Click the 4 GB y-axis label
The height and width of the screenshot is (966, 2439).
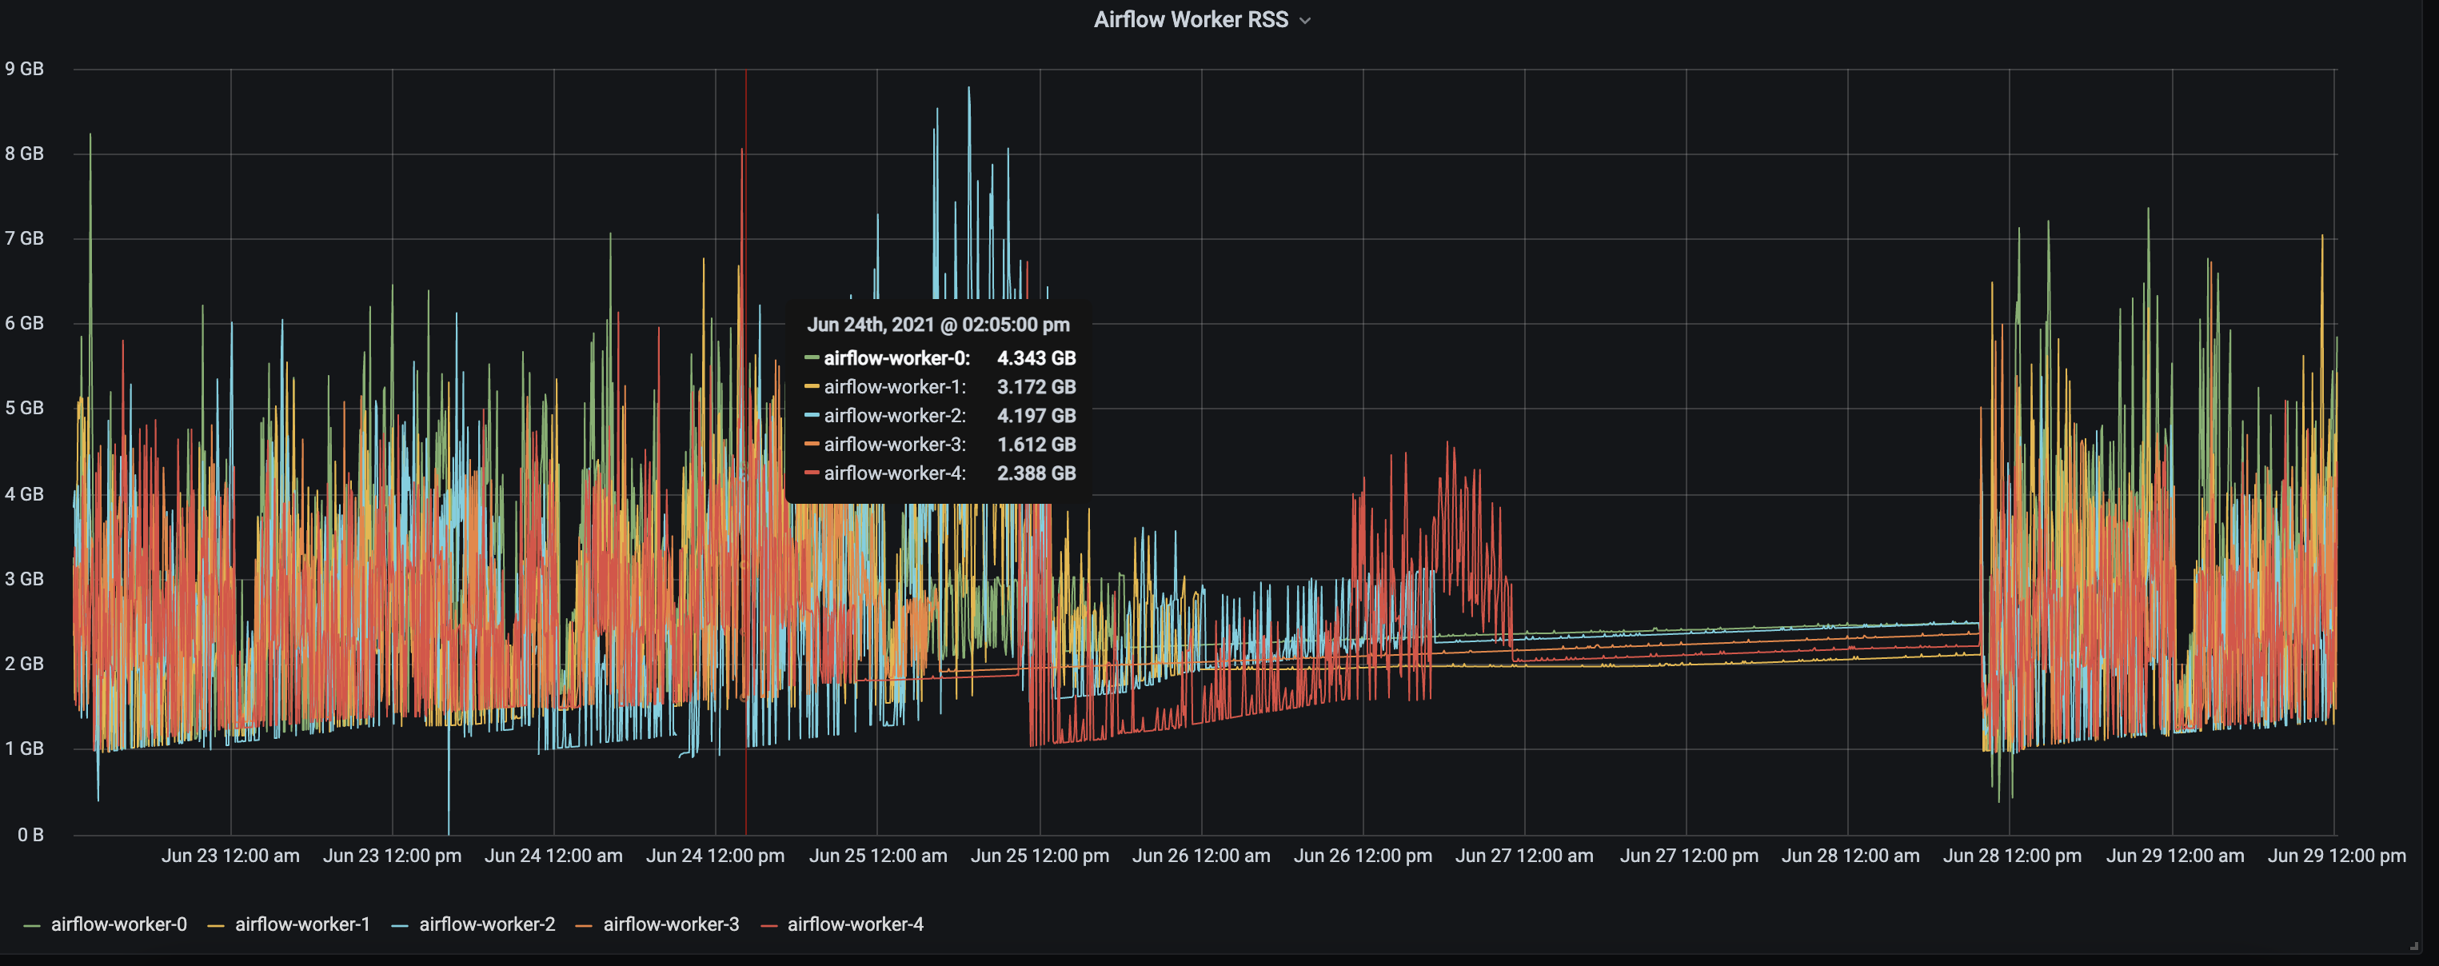click(25, 494)
